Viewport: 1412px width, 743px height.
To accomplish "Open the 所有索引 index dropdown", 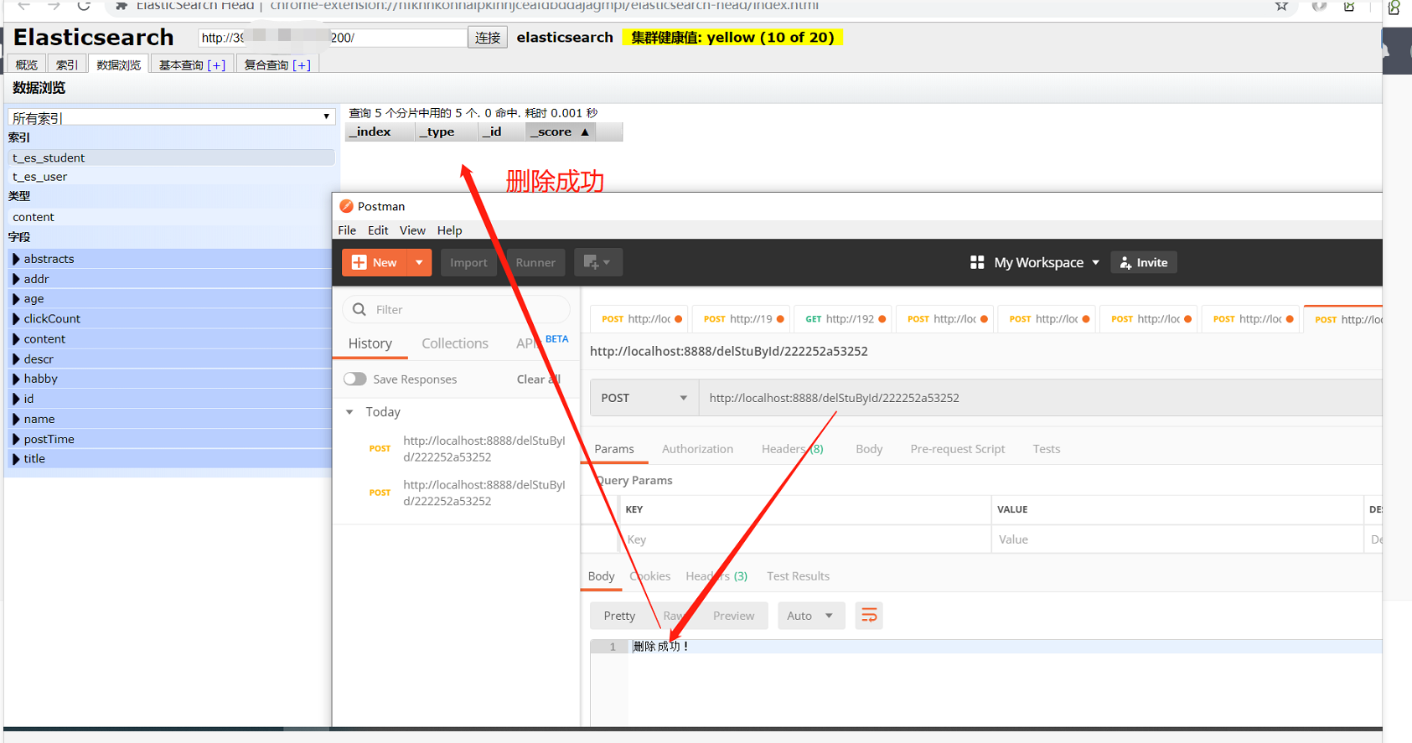I will click(x=172, y=116).
